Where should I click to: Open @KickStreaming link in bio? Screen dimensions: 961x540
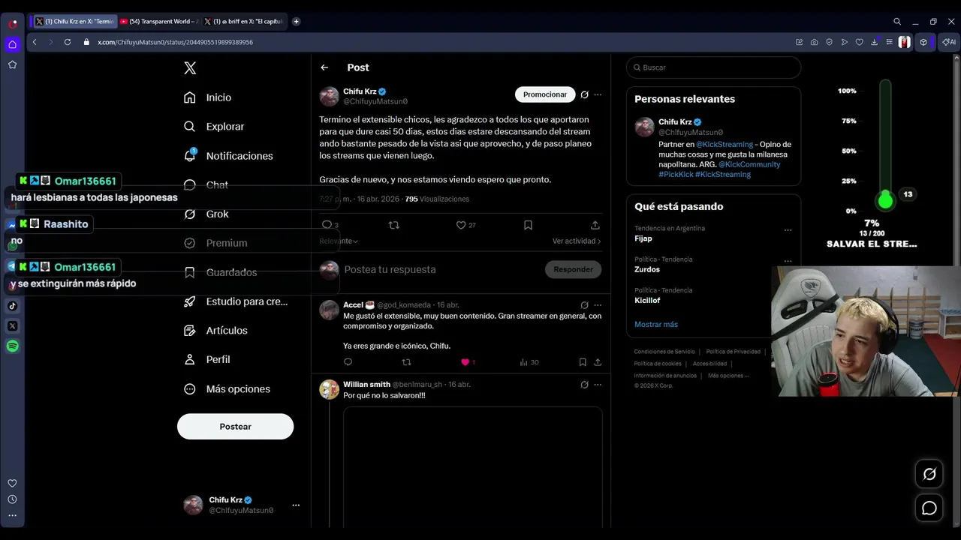[725, 144]
